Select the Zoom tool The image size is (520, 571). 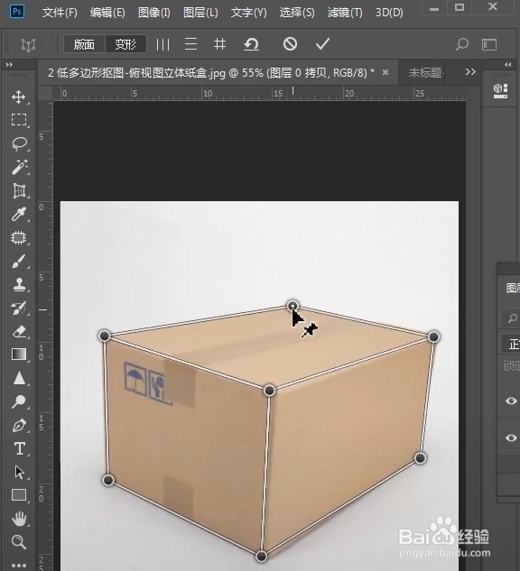click(19, 542)
